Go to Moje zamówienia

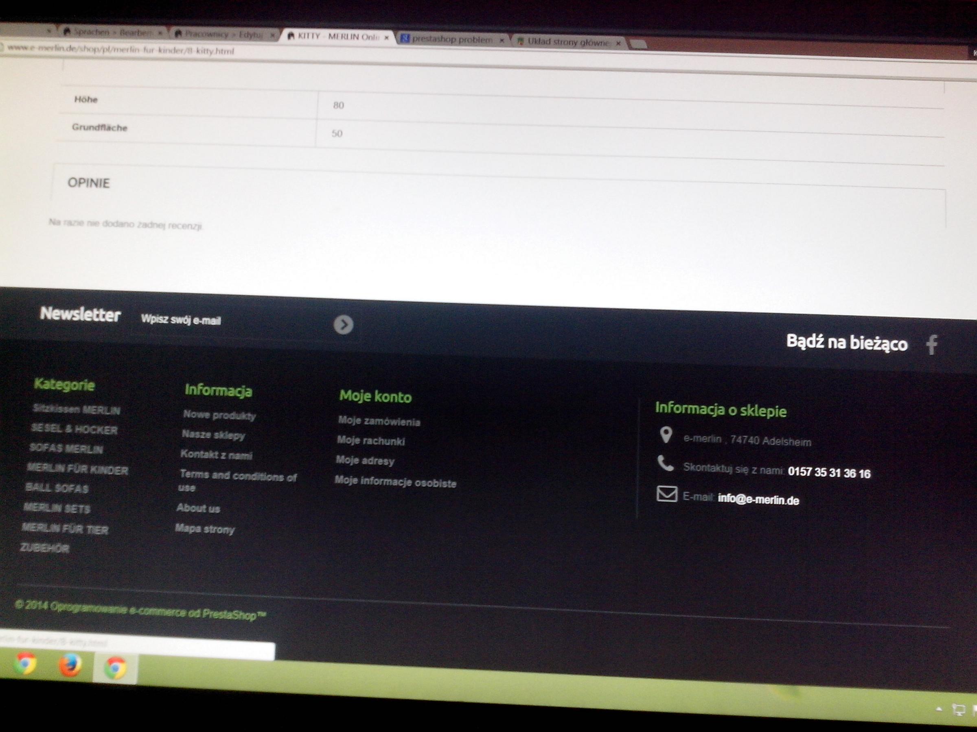click(x=379, y=421)
